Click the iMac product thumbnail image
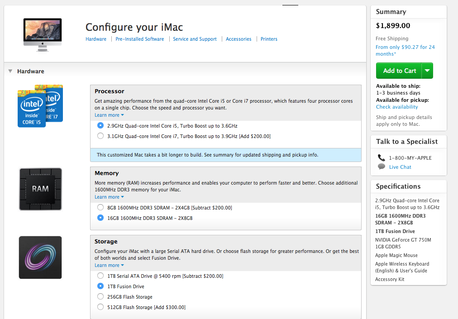The image size is (458, 319). 43,35
